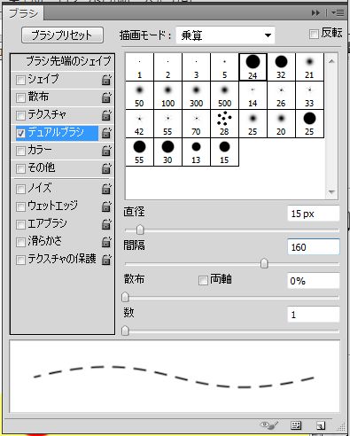Collapse panel with double-arrow icon

click(315, 12)
